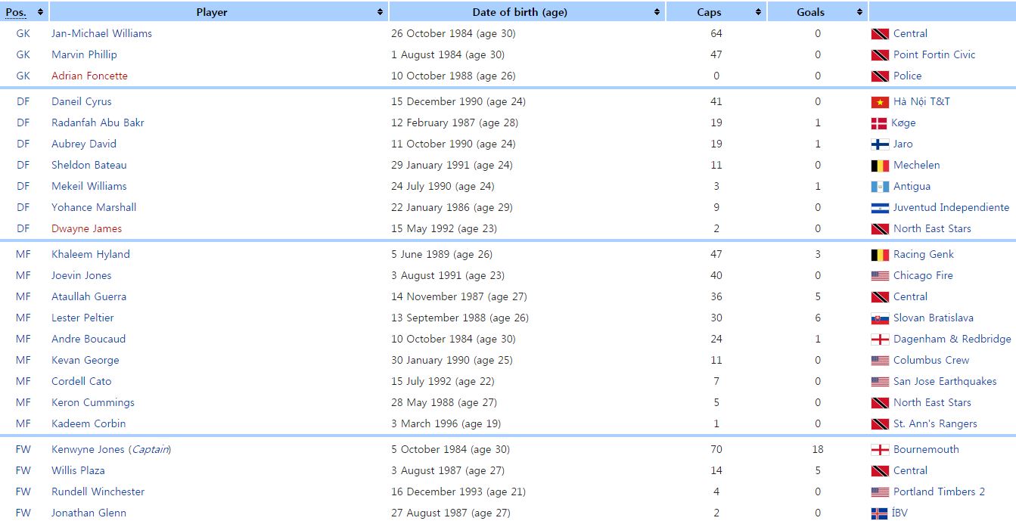Viewport: 1016px width, 524px height.
Task: Click the GK position link for Marvin Phillip
Action: point(23,54)
